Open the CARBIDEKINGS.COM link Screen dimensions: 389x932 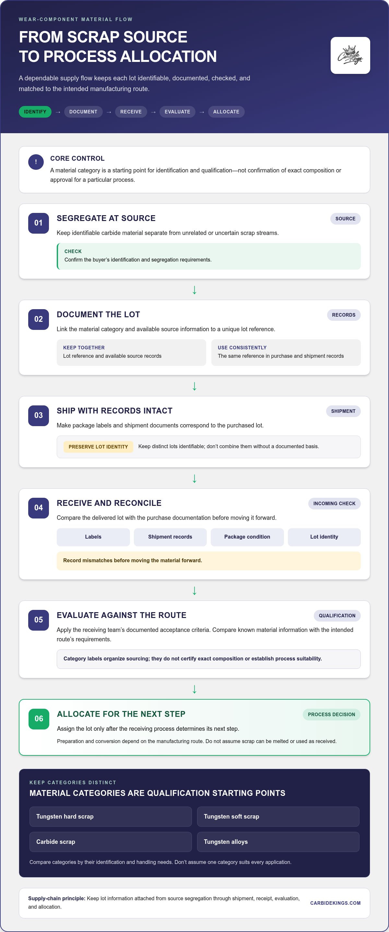(x=336, y=903)
